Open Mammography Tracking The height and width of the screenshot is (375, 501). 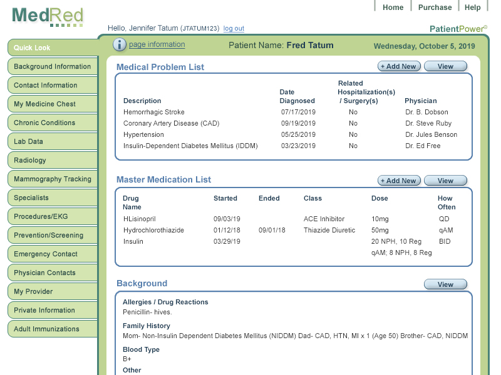53,179
